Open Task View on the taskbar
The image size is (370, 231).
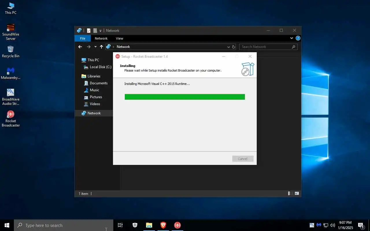tap(120, 225)
